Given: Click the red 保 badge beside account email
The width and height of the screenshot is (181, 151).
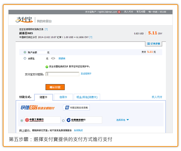Looking at the screenshot, I should [119, 12].
